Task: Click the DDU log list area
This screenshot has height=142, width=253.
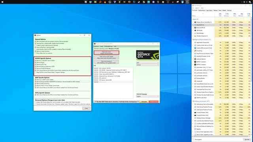Action: (x=113, y=82)
